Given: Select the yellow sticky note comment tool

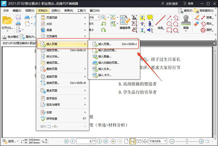Looking at the screenshot, I should (150, 17).
